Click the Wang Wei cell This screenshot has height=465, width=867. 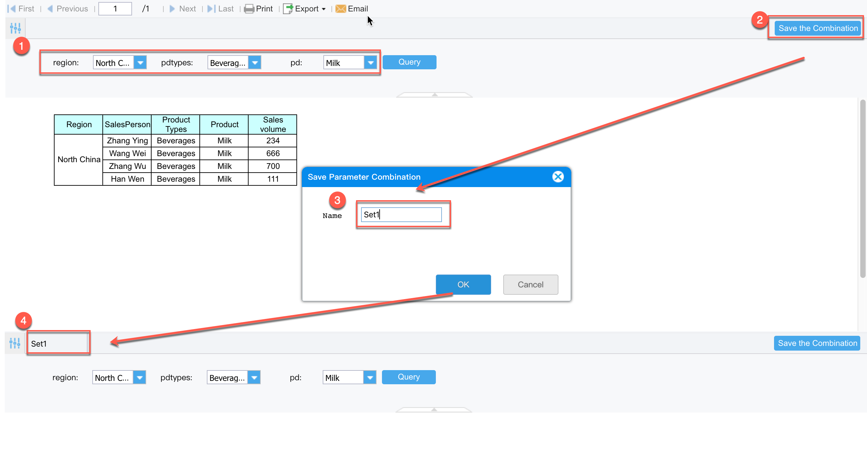coord(127,153)
